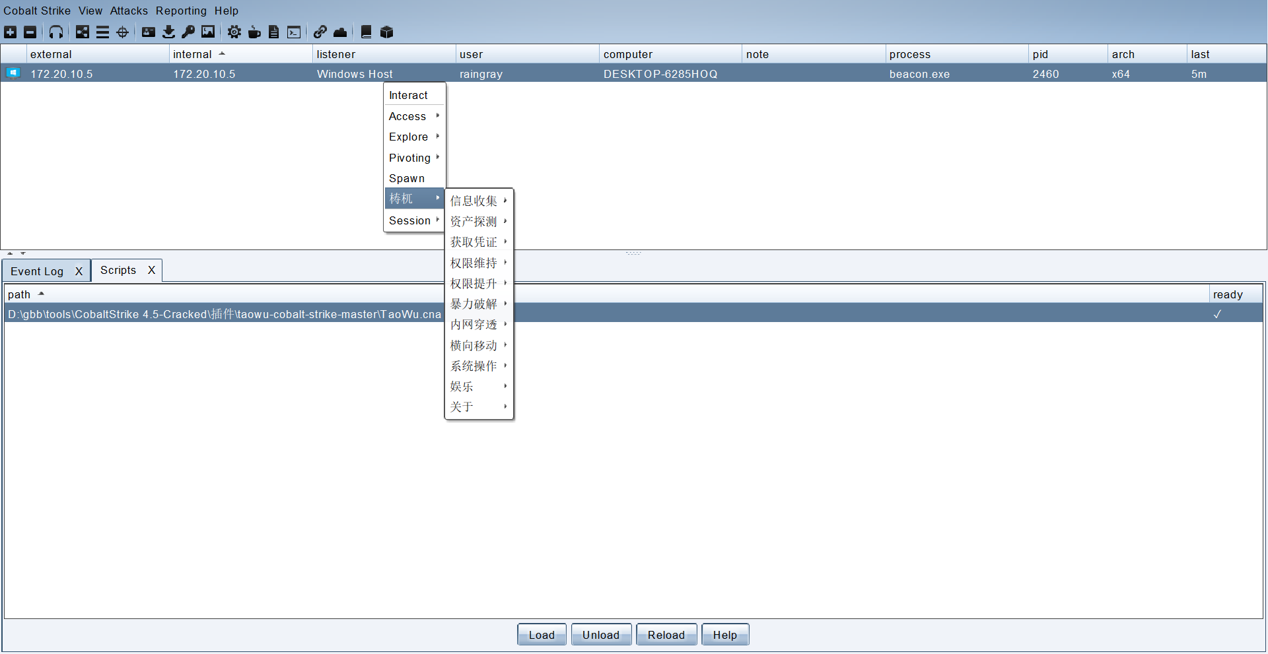Screen dimensions: 1268x654
Task: Open the Downloads arrow icon
Action: (168, 32)
